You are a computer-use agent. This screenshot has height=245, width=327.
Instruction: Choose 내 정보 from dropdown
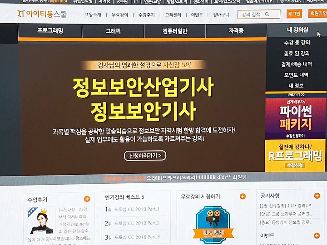pos(296,85)
